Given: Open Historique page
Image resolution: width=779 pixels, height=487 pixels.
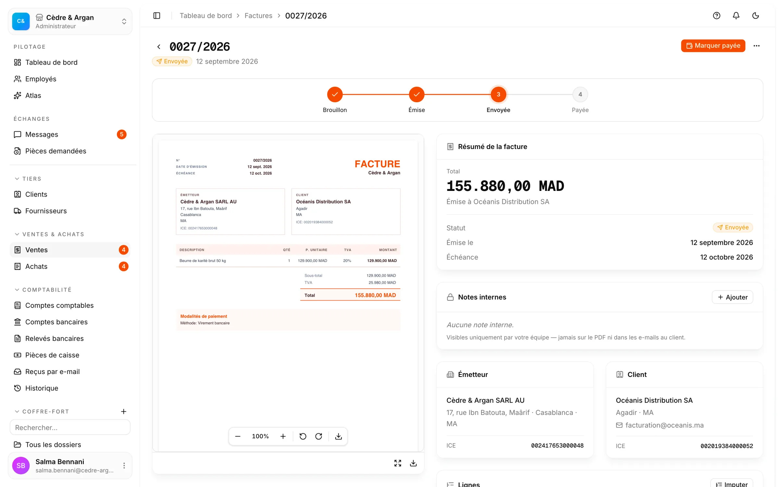Looking at the screenshot, I should click(x=70, y=388).
